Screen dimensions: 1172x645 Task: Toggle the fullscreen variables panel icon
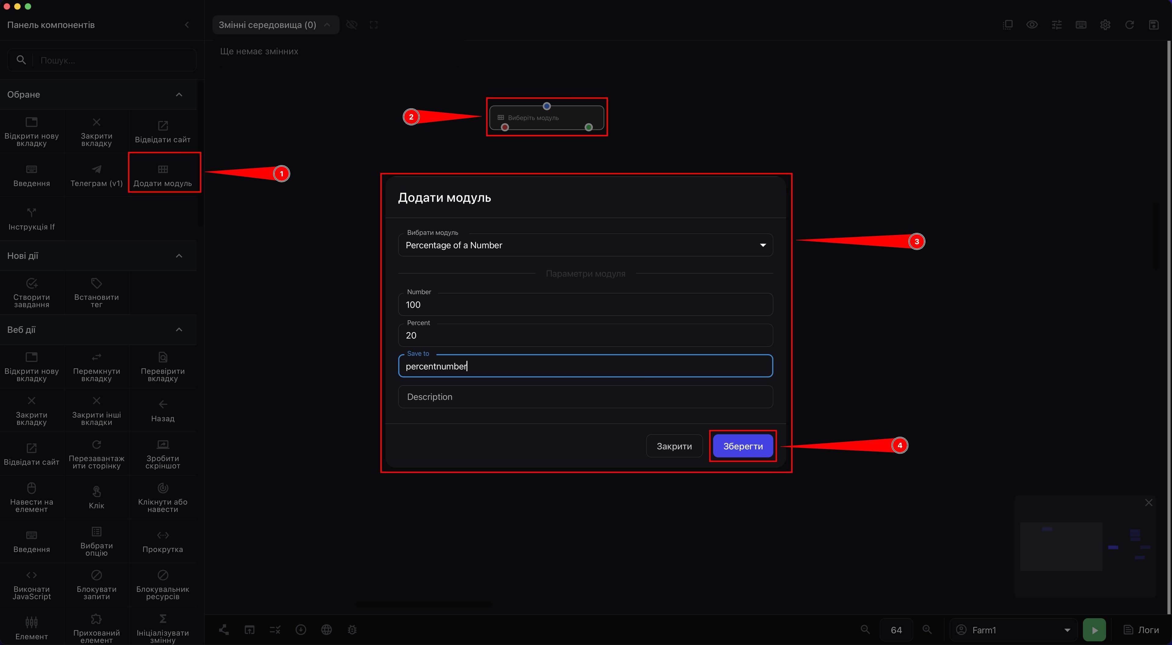tap(374, 25)
